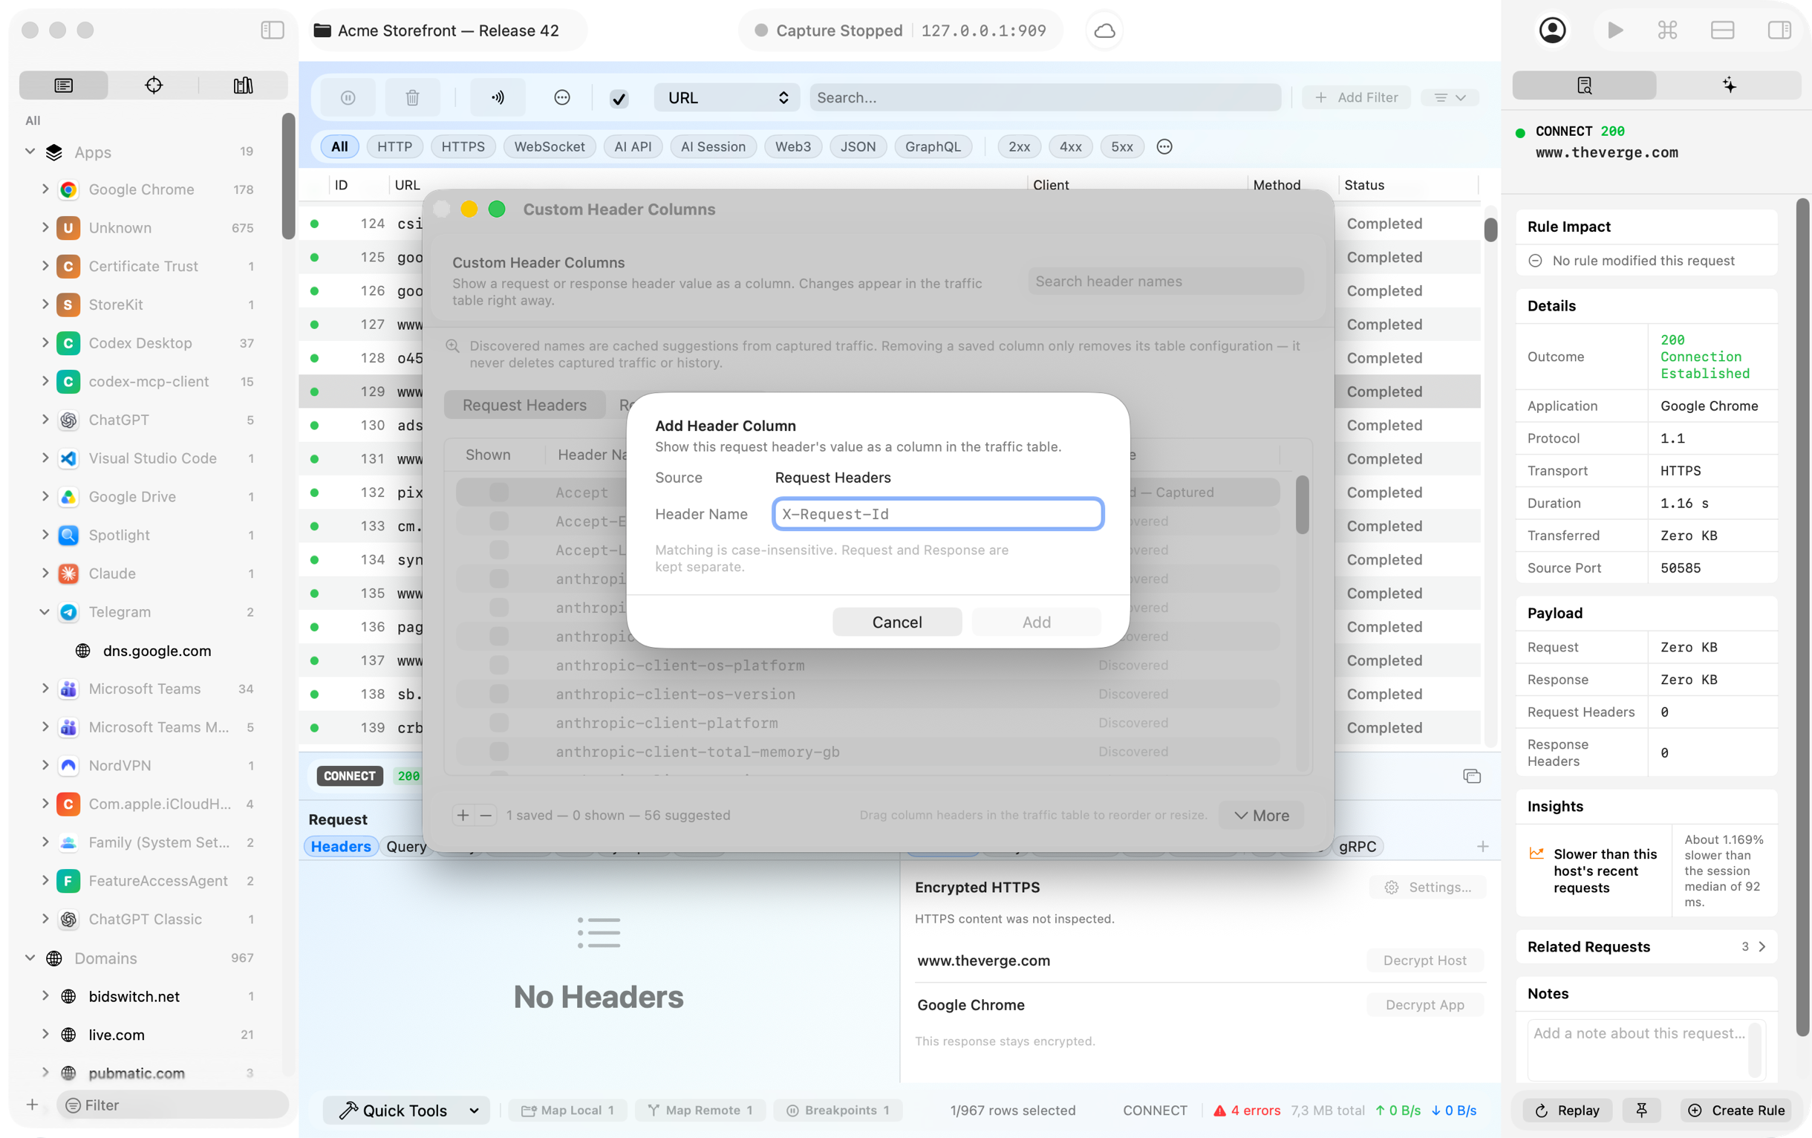
Task: Select the WebSocket filter chip
Action: pos(550,147)
